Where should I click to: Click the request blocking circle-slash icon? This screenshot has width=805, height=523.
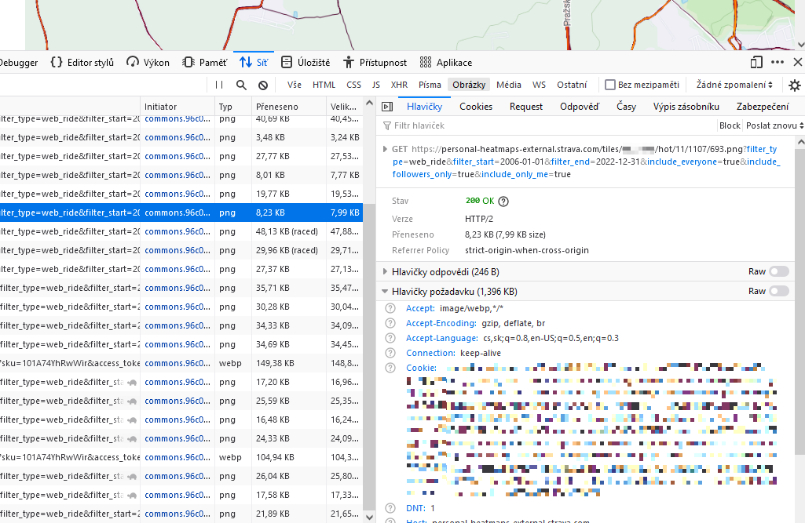pyautogui.click(x=263, y=85)
